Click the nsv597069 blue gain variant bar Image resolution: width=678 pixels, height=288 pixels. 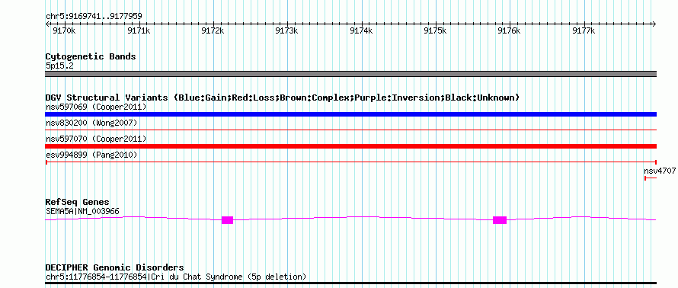(x=350, y=114)
